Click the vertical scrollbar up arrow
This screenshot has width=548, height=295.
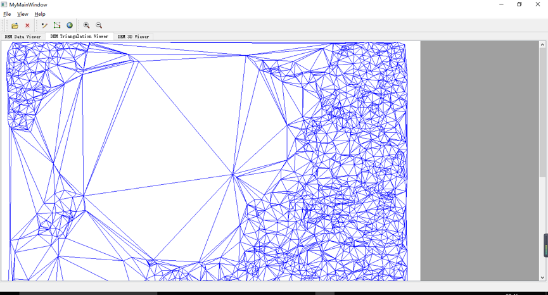[x=542, y=45]
